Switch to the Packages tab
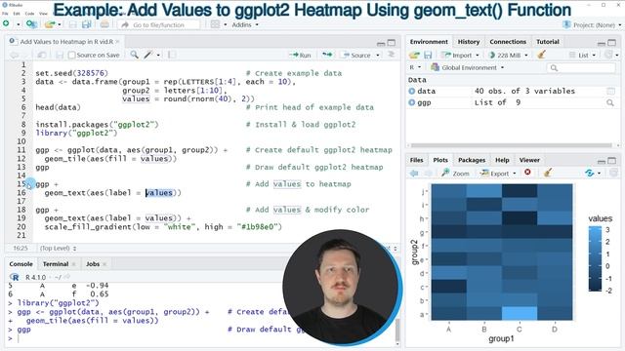This screenshot has width=625, height=351. tap(472, 160)
